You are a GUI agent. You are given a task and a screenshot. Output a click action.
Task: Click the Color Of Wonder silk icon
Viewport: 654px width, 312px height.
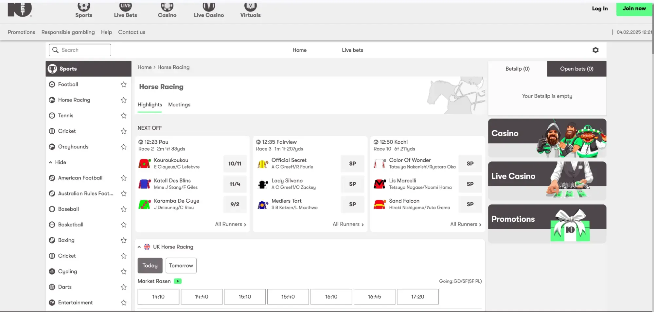pos(380,163)
